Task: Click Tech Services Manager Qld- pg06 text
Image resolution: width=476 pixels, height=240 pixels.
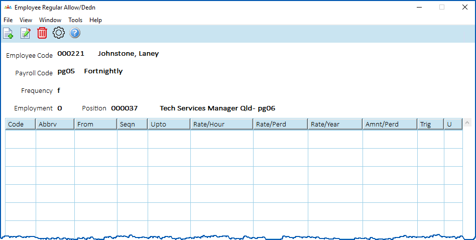Action: point(217,108)
